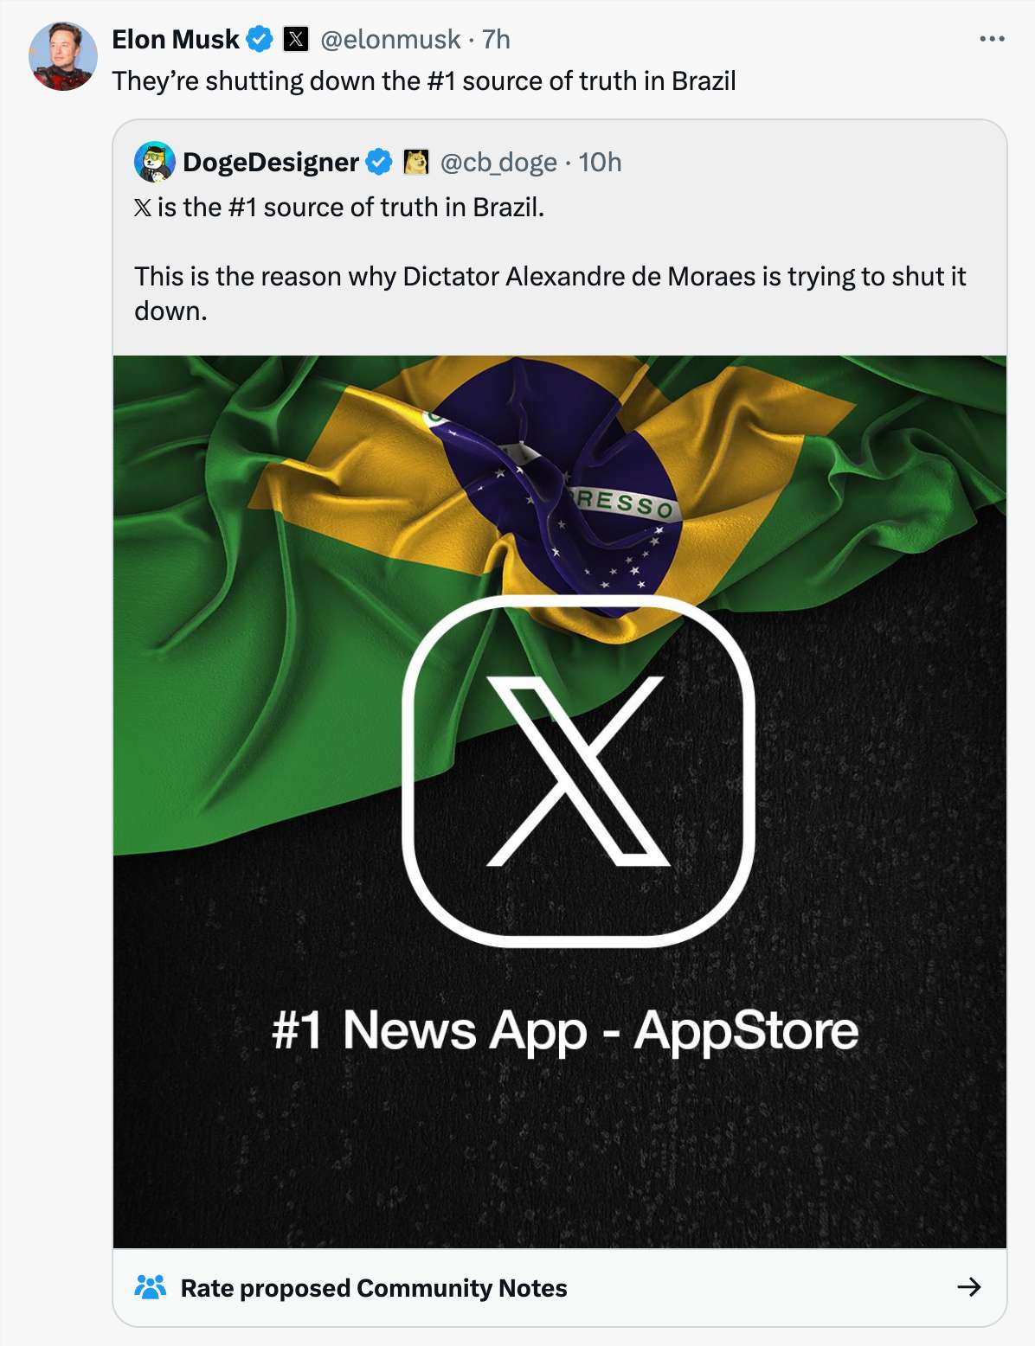Click the 10h timestamp on quoted post

click(x=600, y=162)
